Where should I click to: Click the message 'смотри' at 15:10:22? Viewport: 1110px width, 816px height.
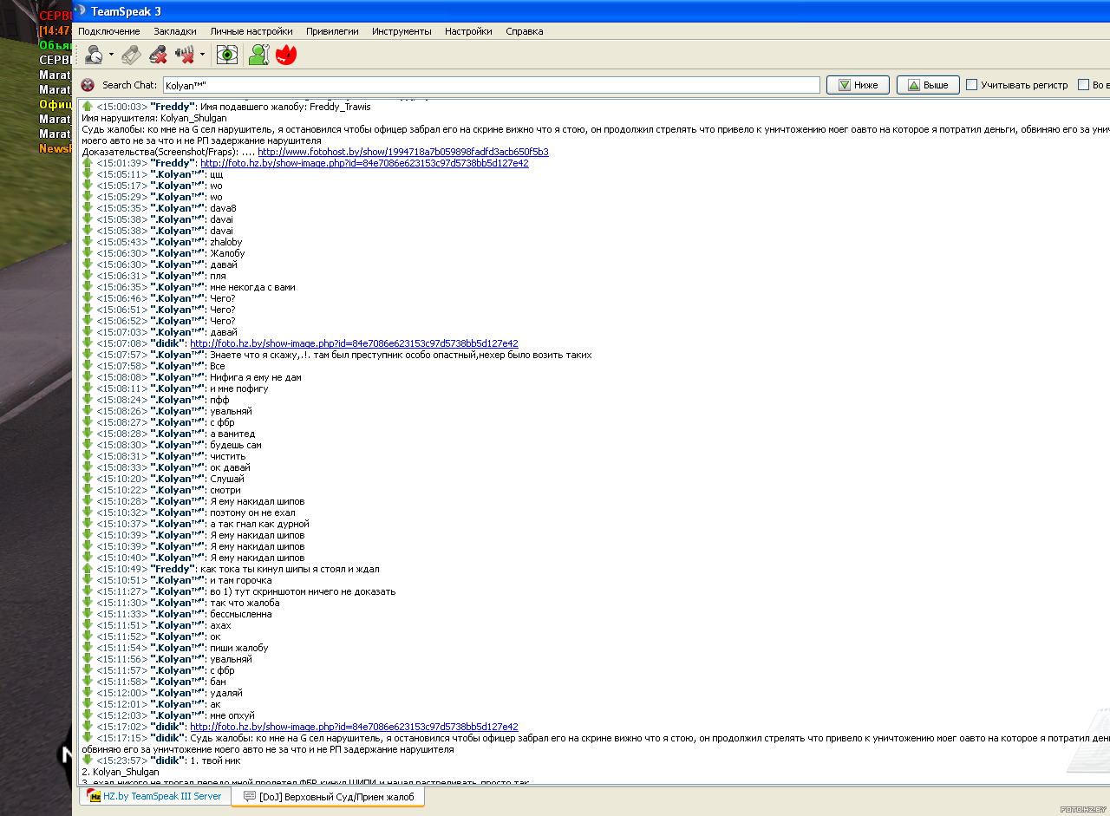point(225,490)
